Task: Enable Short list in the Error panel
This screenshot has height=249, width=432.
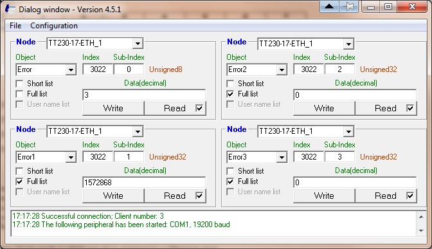Action: click(x=19, y=84)
